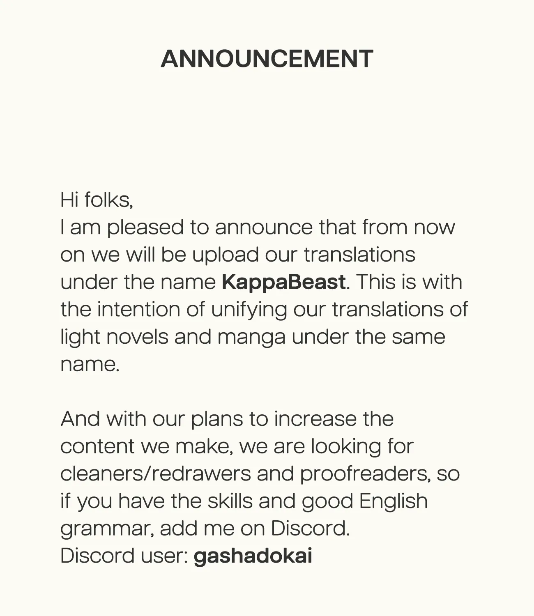
Task: Click the 'Discord user:' label
Action: pyautogui.click(x=124, y=556)
